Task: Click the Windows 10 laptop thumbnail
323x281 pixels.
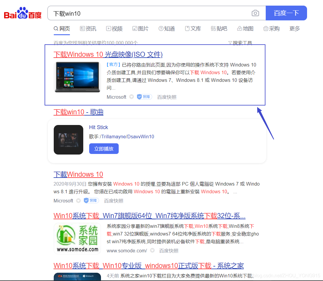Action: [77, 77]
